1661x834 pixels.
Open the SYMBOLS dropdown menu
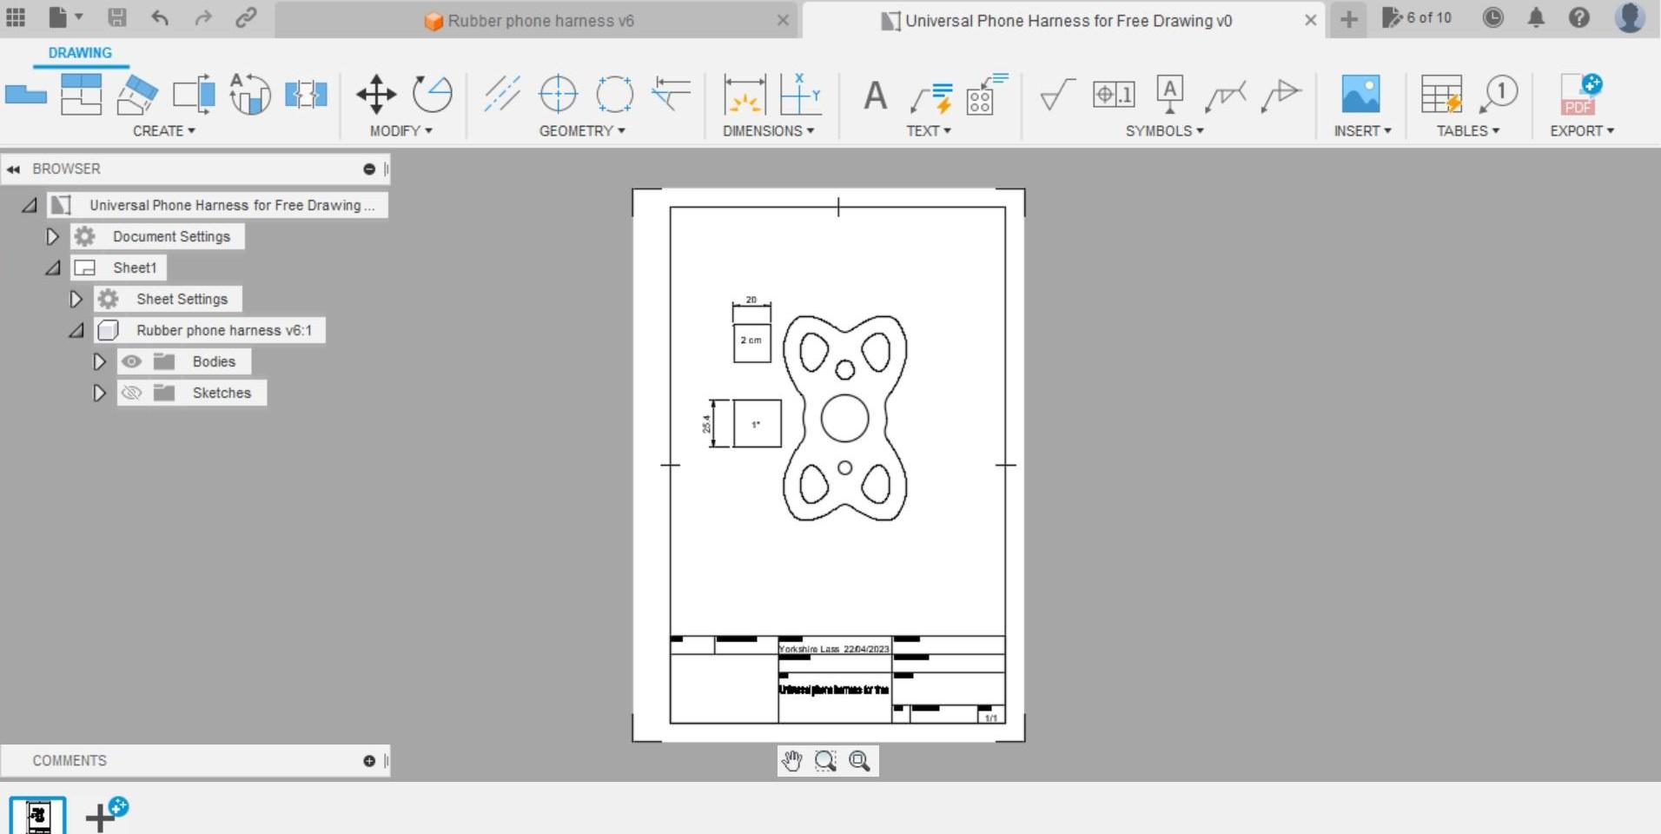[1165, 131]
